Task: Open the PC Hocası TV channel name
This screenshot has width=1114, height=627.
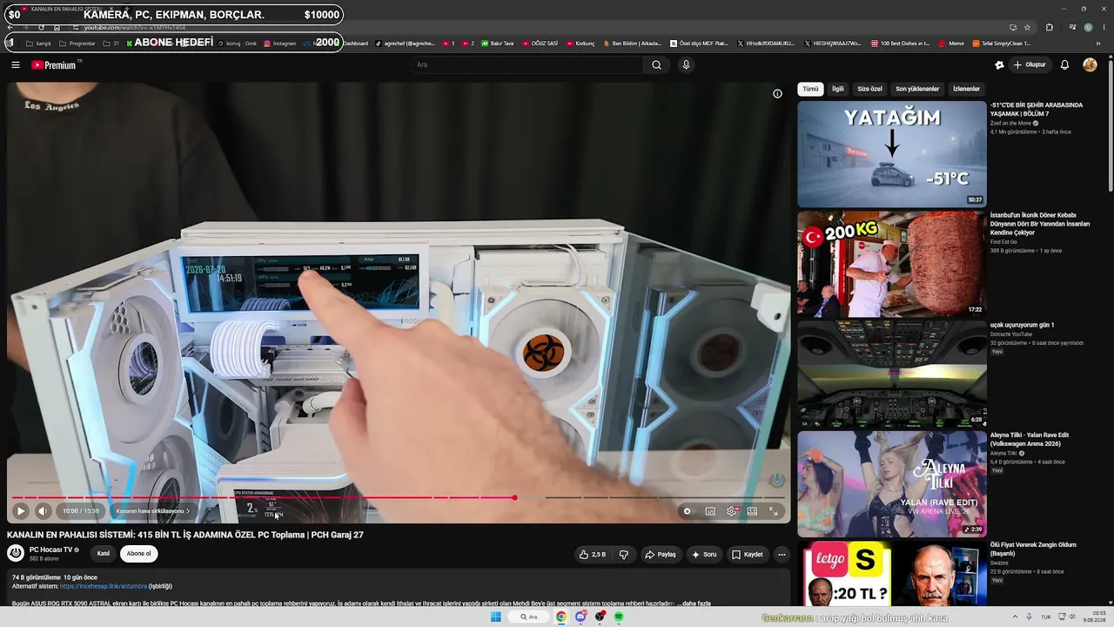Action: click(51, 549)
